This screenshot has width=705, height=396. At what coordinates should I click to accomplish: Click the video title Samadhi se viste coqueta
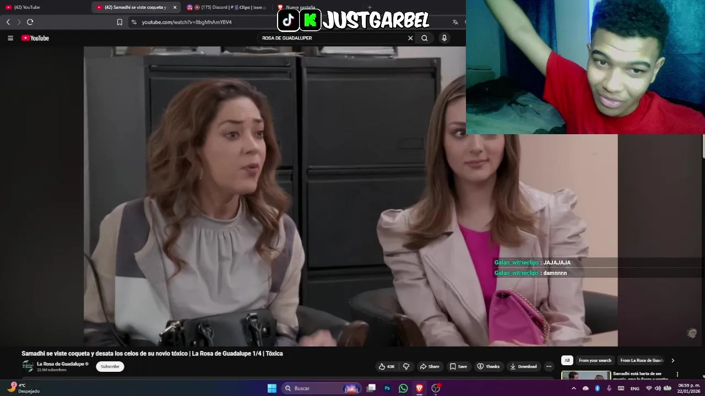(x=152, y=354)
